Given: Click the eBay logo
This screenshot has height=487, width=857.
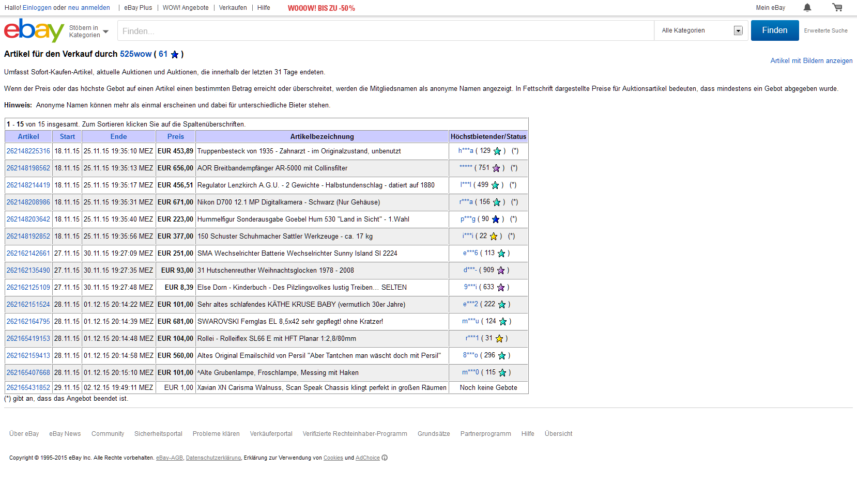Looking at the screenshot, I should click(x=34, y=30).
